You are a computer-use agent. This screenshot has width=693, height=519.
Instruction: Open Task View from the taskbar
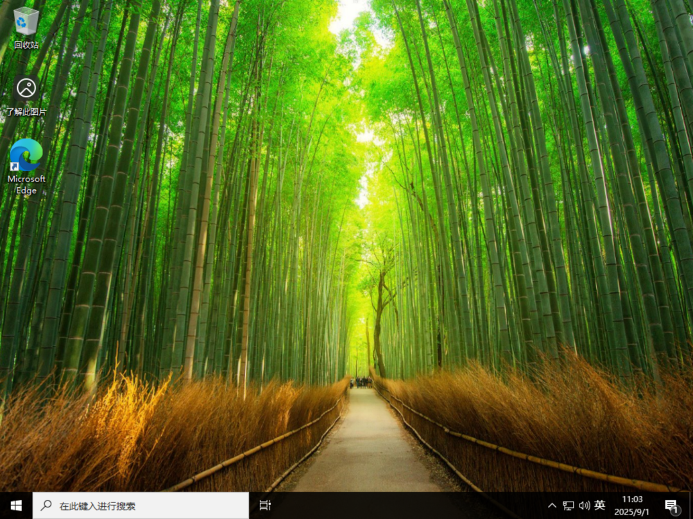pos(265,506)
